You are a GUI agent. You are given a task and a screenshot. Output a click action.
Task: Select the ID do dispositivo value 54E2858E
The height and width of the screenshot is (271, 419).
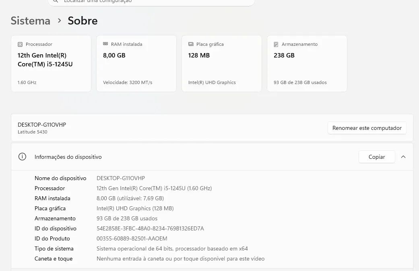coord(150,228)
